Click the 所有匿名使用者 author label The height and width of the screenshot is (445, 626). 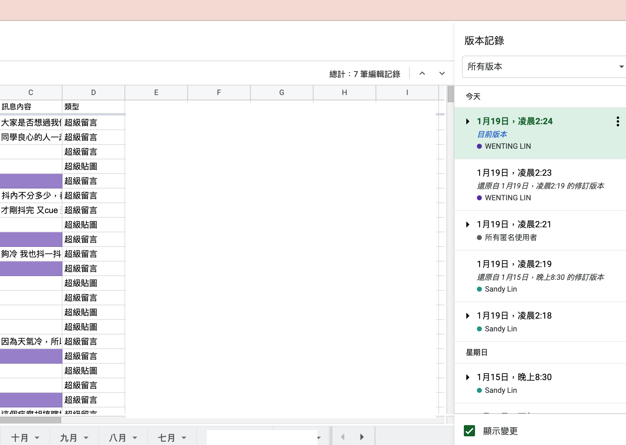point(511,238)
